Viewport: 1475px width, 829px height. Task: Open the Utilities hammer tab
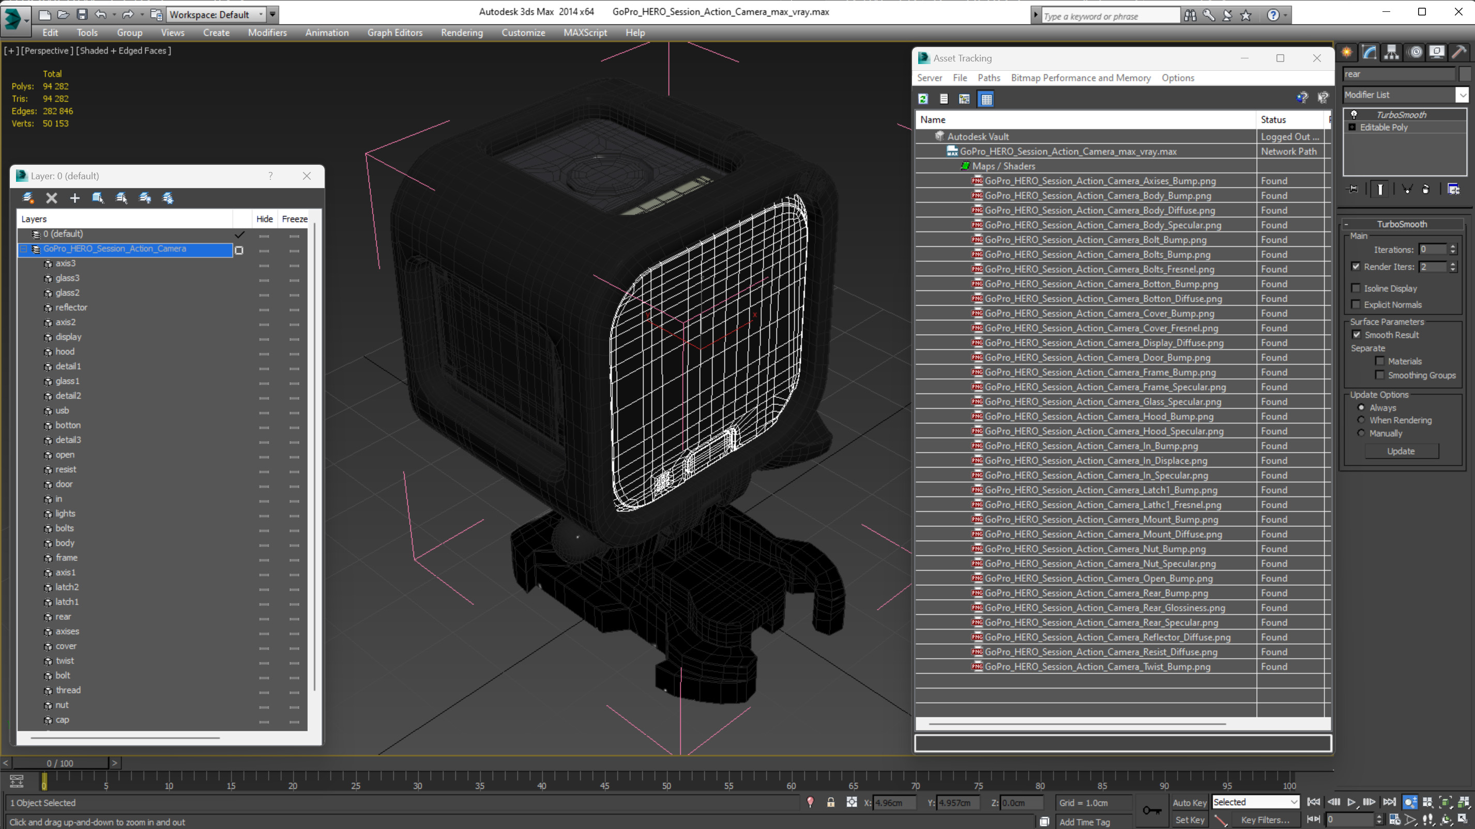[x=1459, y=52]
